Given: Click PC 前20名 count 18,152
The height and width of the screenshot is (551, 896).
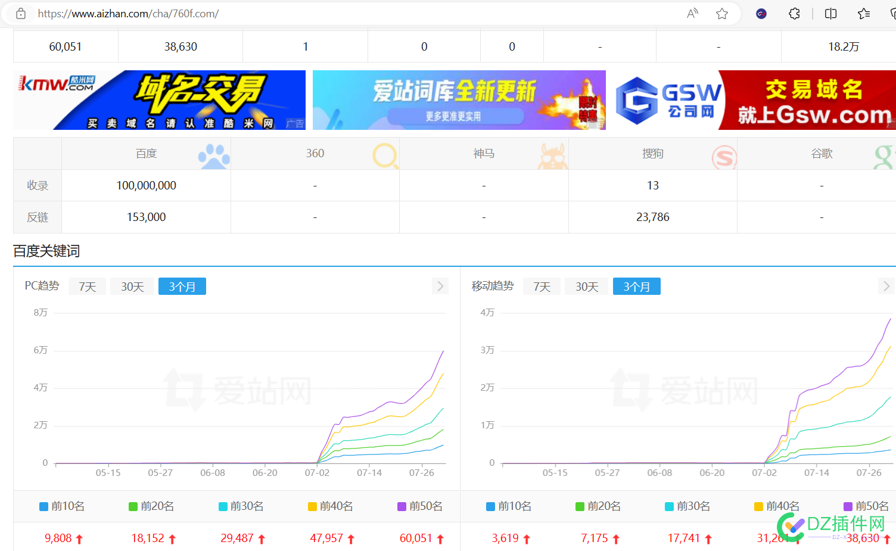Looking at the screenshot, I should click(147, 538).
